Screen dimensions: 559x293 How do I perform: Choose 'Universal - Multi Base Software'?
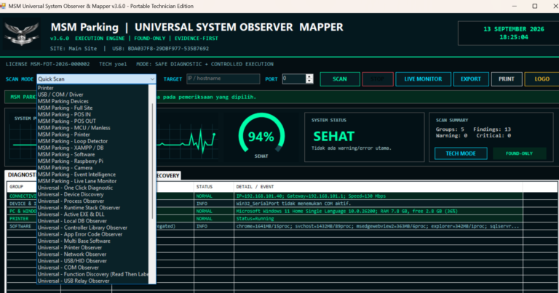(74, 241)
